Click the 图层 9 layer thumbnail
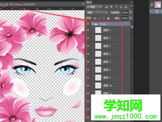The image size is (162, 122). click(98, 78)
